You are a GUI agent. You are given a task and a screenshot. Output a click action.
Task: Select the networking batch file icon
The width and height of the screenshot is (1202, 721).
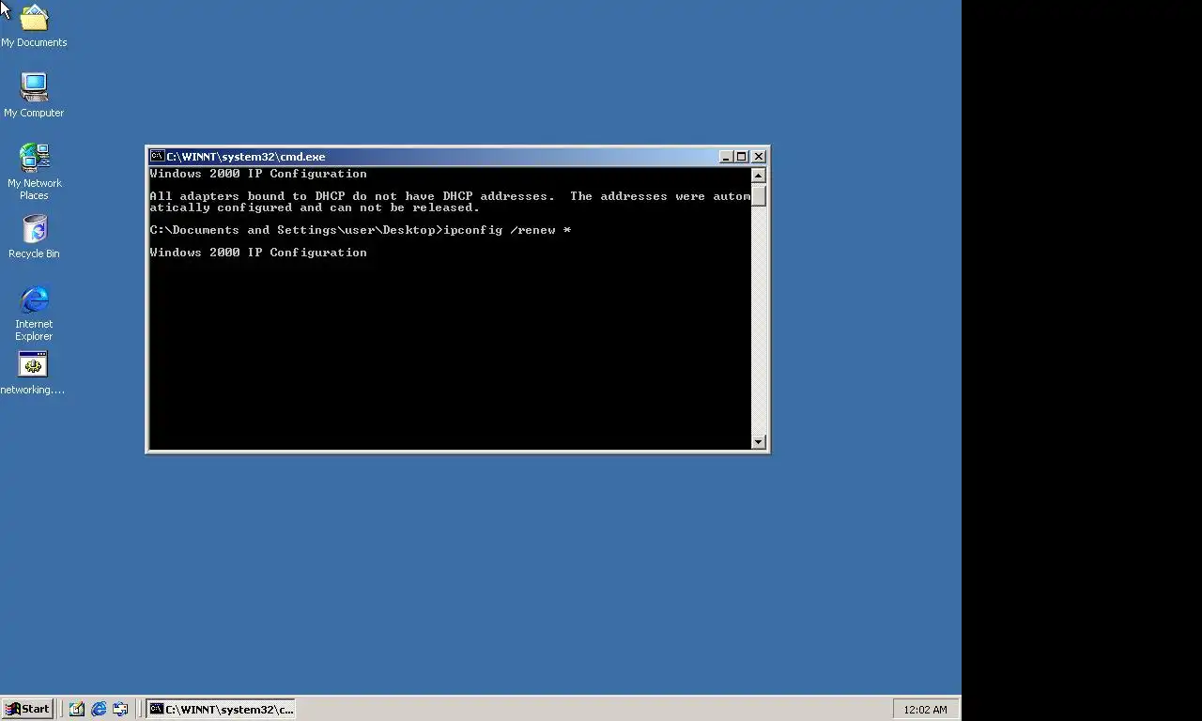click(33, 373)
